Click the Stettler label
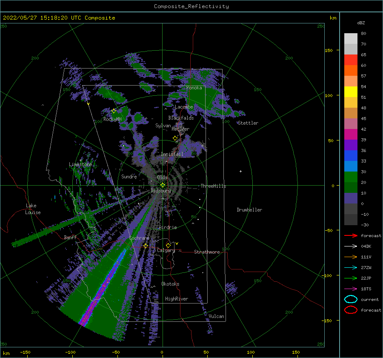The image size is (383, 358). [x=248, y=123]
